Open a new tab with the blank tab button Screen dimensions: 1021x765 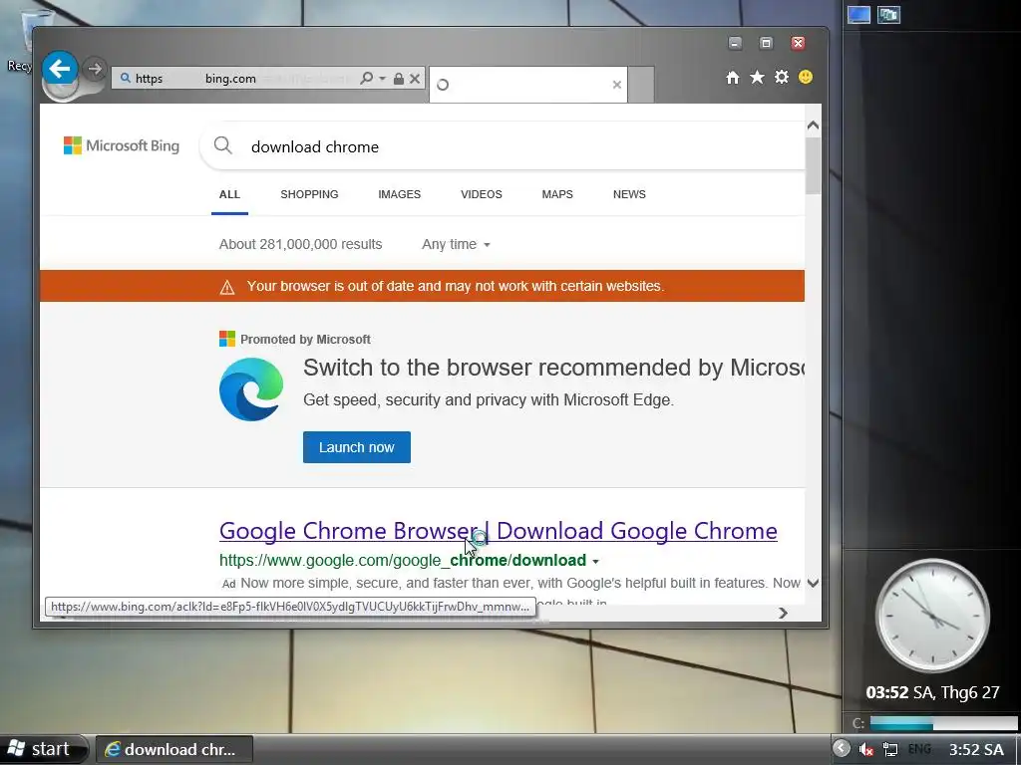click(641, 85)
